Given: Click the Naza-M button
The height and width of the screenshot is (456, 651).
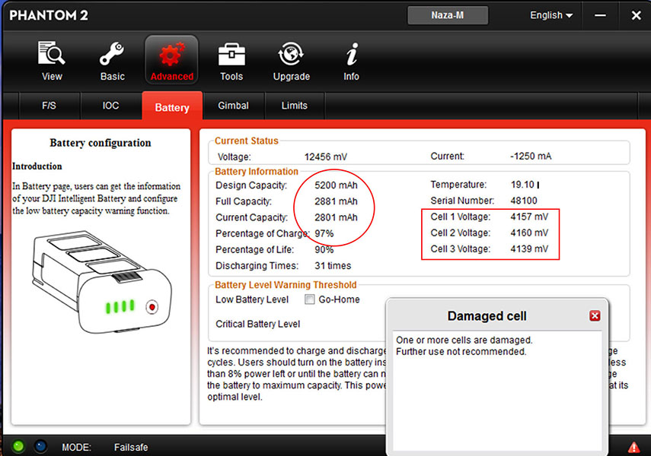Looking at the screenshot, I should (448, 15).
